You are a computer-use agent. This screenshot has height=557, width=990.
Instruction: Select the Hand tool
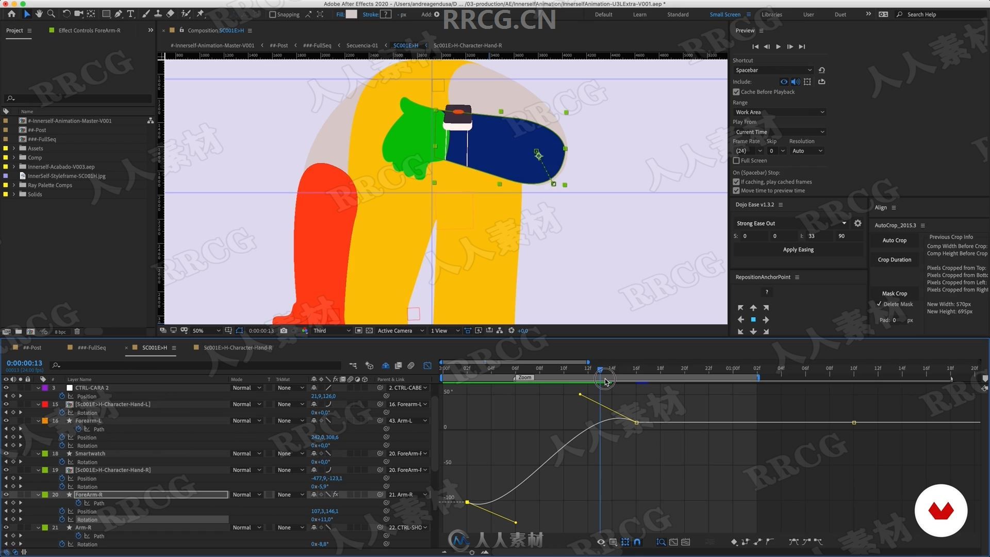coord(39,14)
